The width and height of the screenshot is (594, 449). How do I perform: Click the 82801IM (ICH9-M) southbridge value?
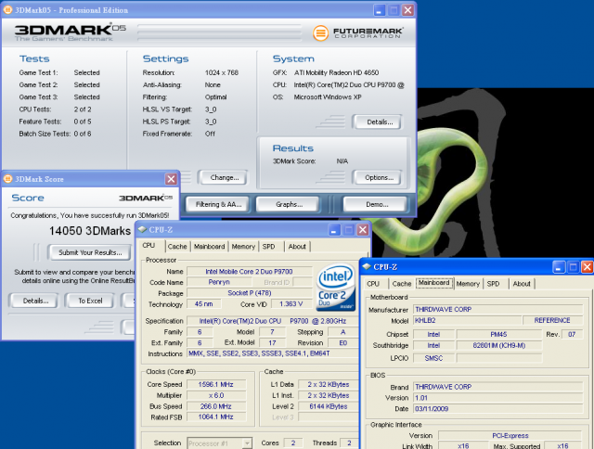point(498,345)
